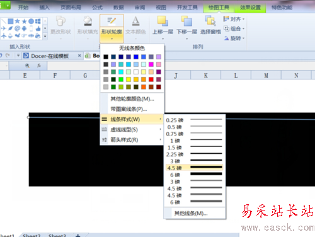Choose 0.5 磅 line weight

194,127
